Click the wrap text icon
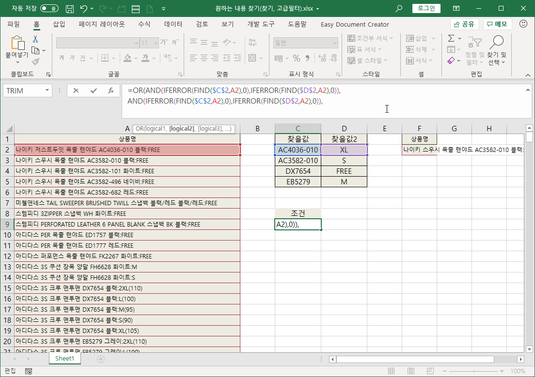Viewport: 535px width, 377px height. pyautogui.click(x=252, y=43)
